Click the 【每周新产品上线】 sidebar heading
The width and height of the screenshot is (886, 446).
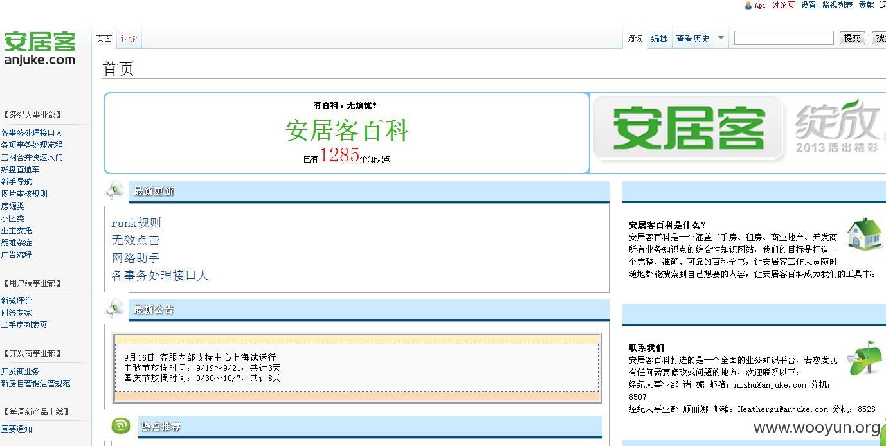click(x=36, y=412)
